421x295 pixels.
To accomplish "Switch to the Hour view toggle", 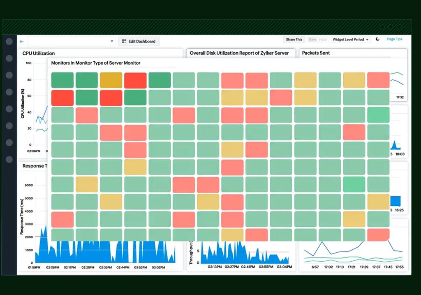I will coord(323,39).
